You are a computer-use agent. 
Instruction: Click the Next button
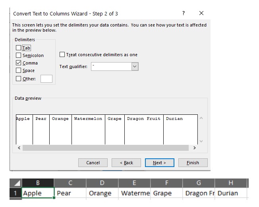pos(160,163)
